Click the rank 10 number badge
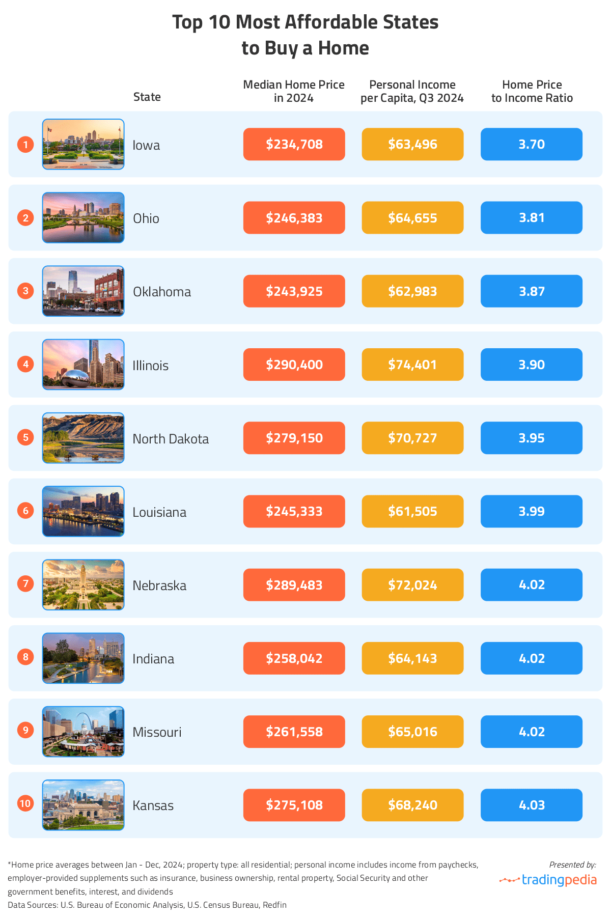Image resolution: width=611 pixels, height=920 pixels. click(25, 804)
